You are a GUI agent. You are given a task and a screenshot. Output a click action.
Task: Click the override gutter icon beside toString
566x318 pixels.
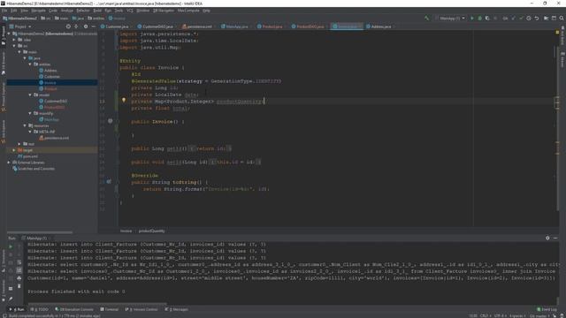click(109, 182)
